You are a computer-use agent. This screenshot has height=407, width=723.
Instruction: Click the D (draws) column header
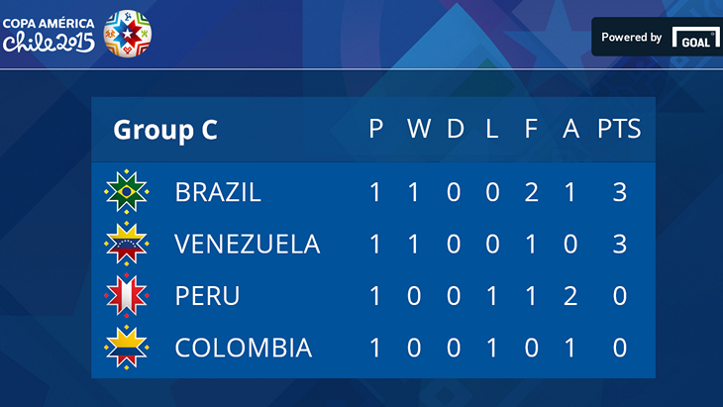(455, 130)
